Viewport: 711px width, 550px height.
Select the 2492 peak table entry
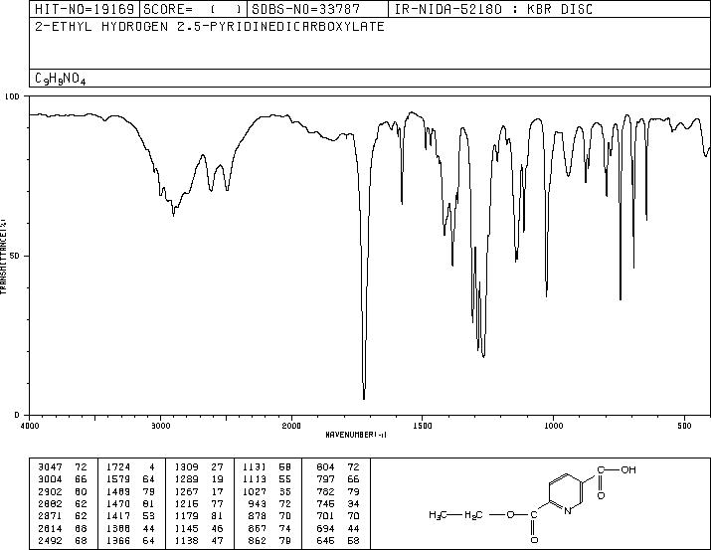click(63, 540)
